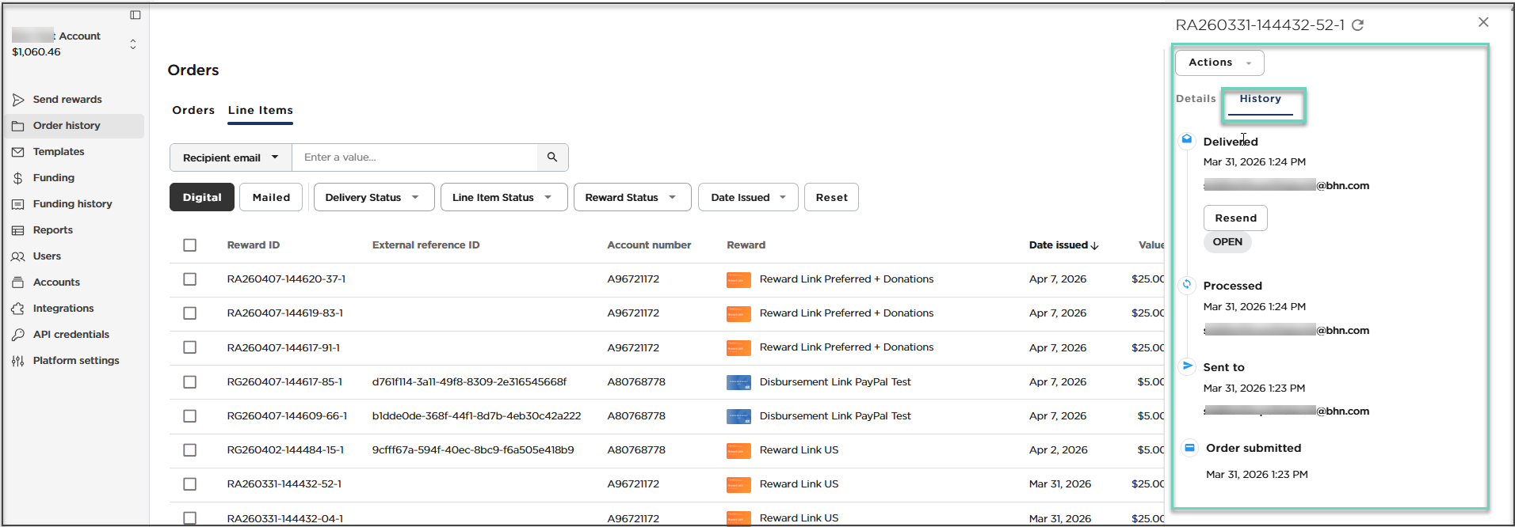Open the Delivery Status dropdown

(x=373, y=197)
